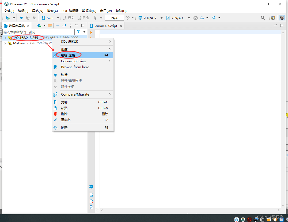The height and width of the screenshot is (222, 288).
Task: Toggle link with editor arrows in navigator panel
Action: click(x=64, y=26)
